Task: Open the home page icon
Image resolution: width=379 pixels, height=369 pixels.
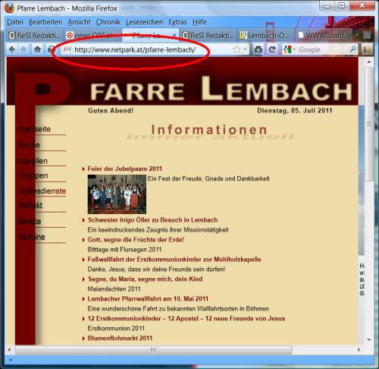Action: click(x=37, y=49)
